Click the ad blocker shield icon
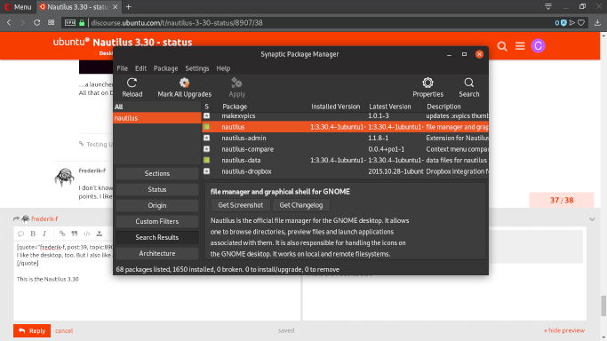The width and height of the screenshot is (607, 341). pyautogui.click(x=563, y=23)
